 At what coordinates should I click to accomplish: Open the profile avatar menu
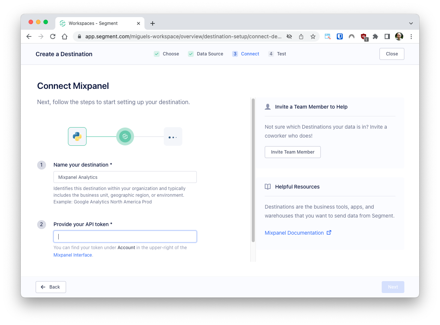pos(399,36)
